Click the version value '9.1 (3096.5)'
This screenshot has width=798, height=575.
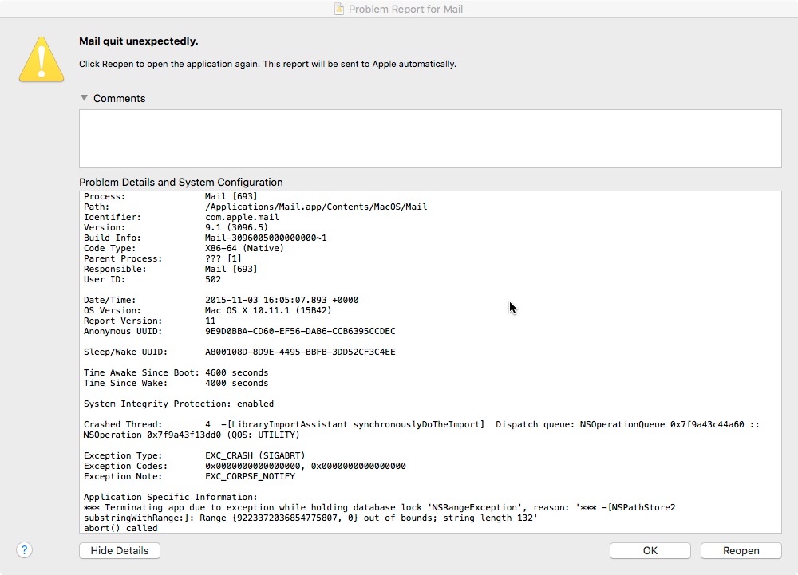coord(236,227)
